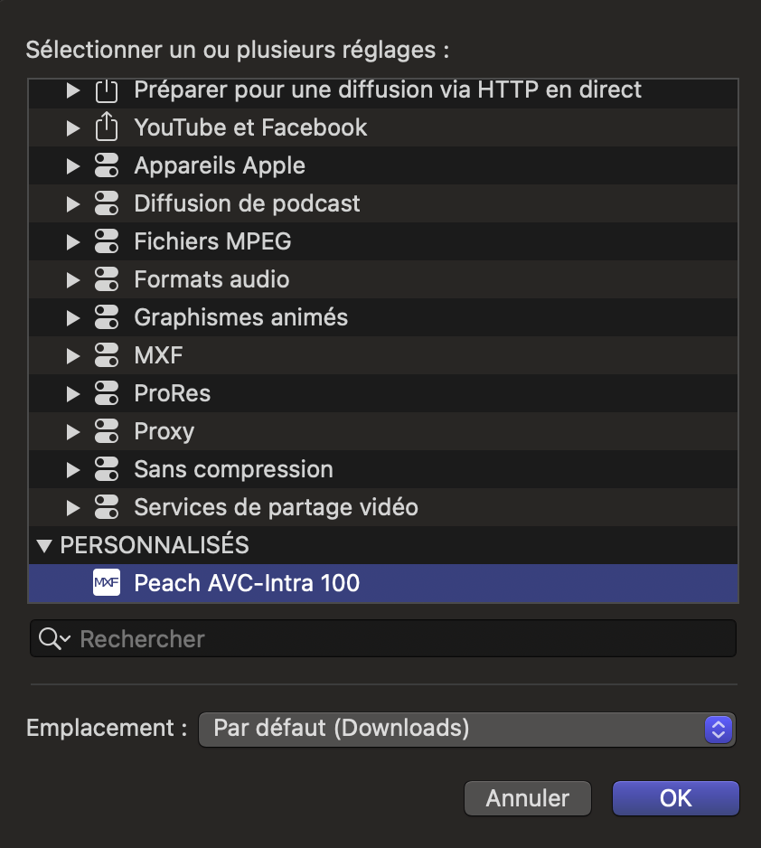Expand the Sans compression group

click(73, 470)
